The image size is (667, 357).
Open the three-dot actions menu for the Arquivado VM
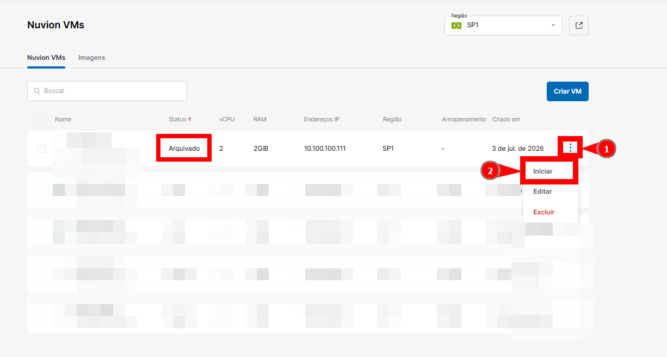[570, 147]
